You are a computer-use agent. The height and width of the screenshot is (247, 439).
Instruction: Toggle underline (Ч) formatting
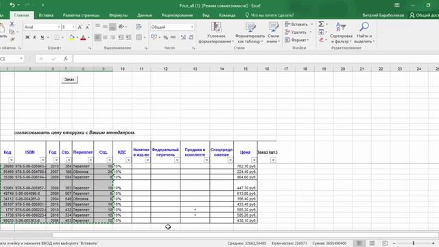click(43, 37)
